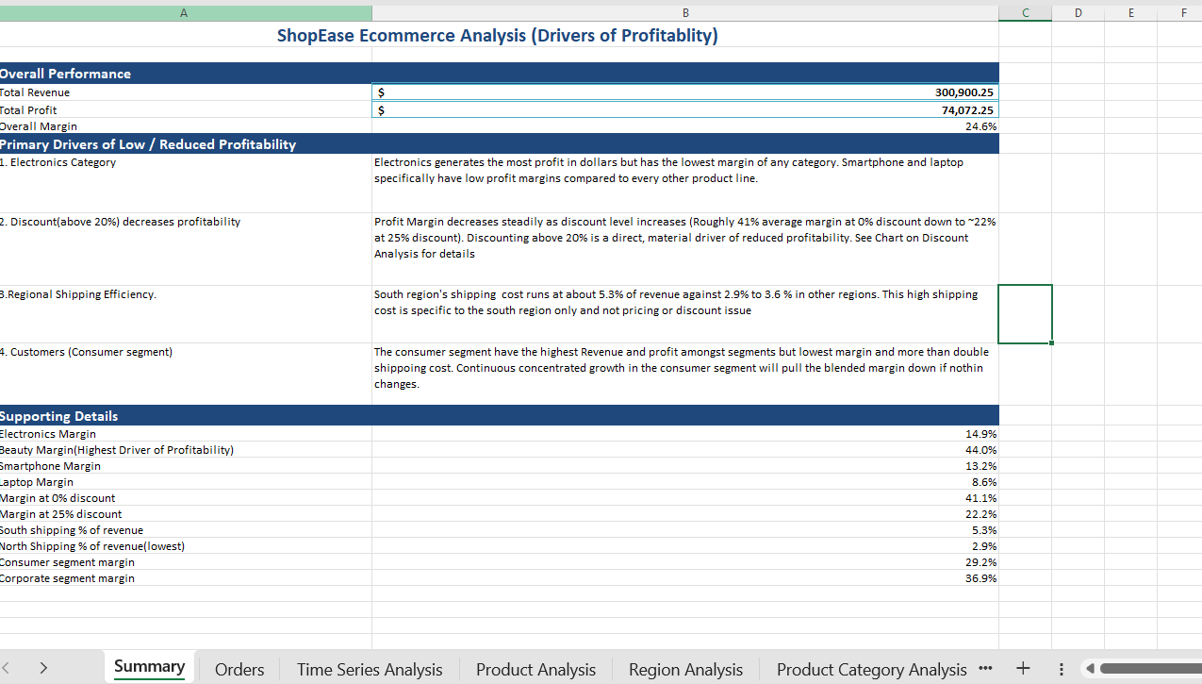Select the Product Analysis sheet tab
The image size is (1202, 684).
tap(535, 669)
